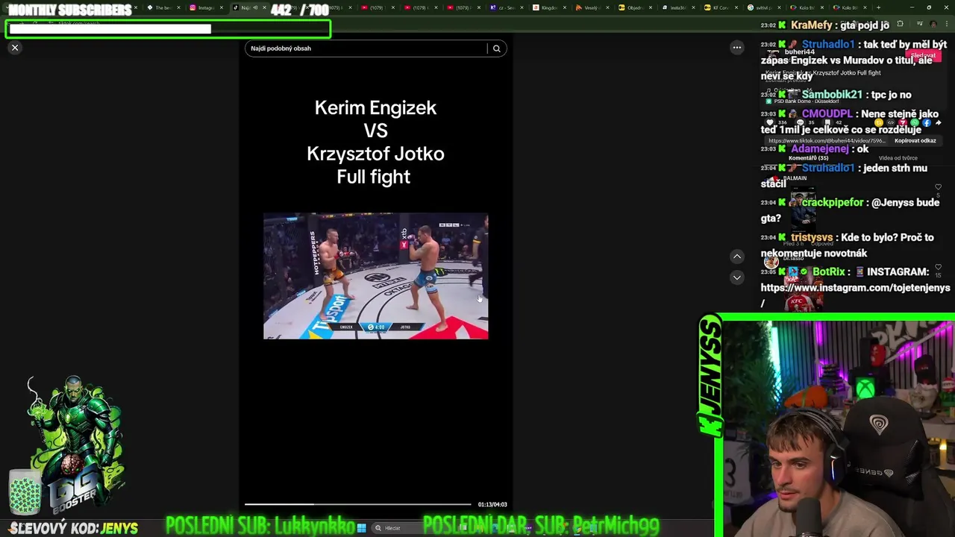Viewport: 955px width, 537px height.
Task: Open the browser extensions puzzle icon
Action: click(900, 24)
